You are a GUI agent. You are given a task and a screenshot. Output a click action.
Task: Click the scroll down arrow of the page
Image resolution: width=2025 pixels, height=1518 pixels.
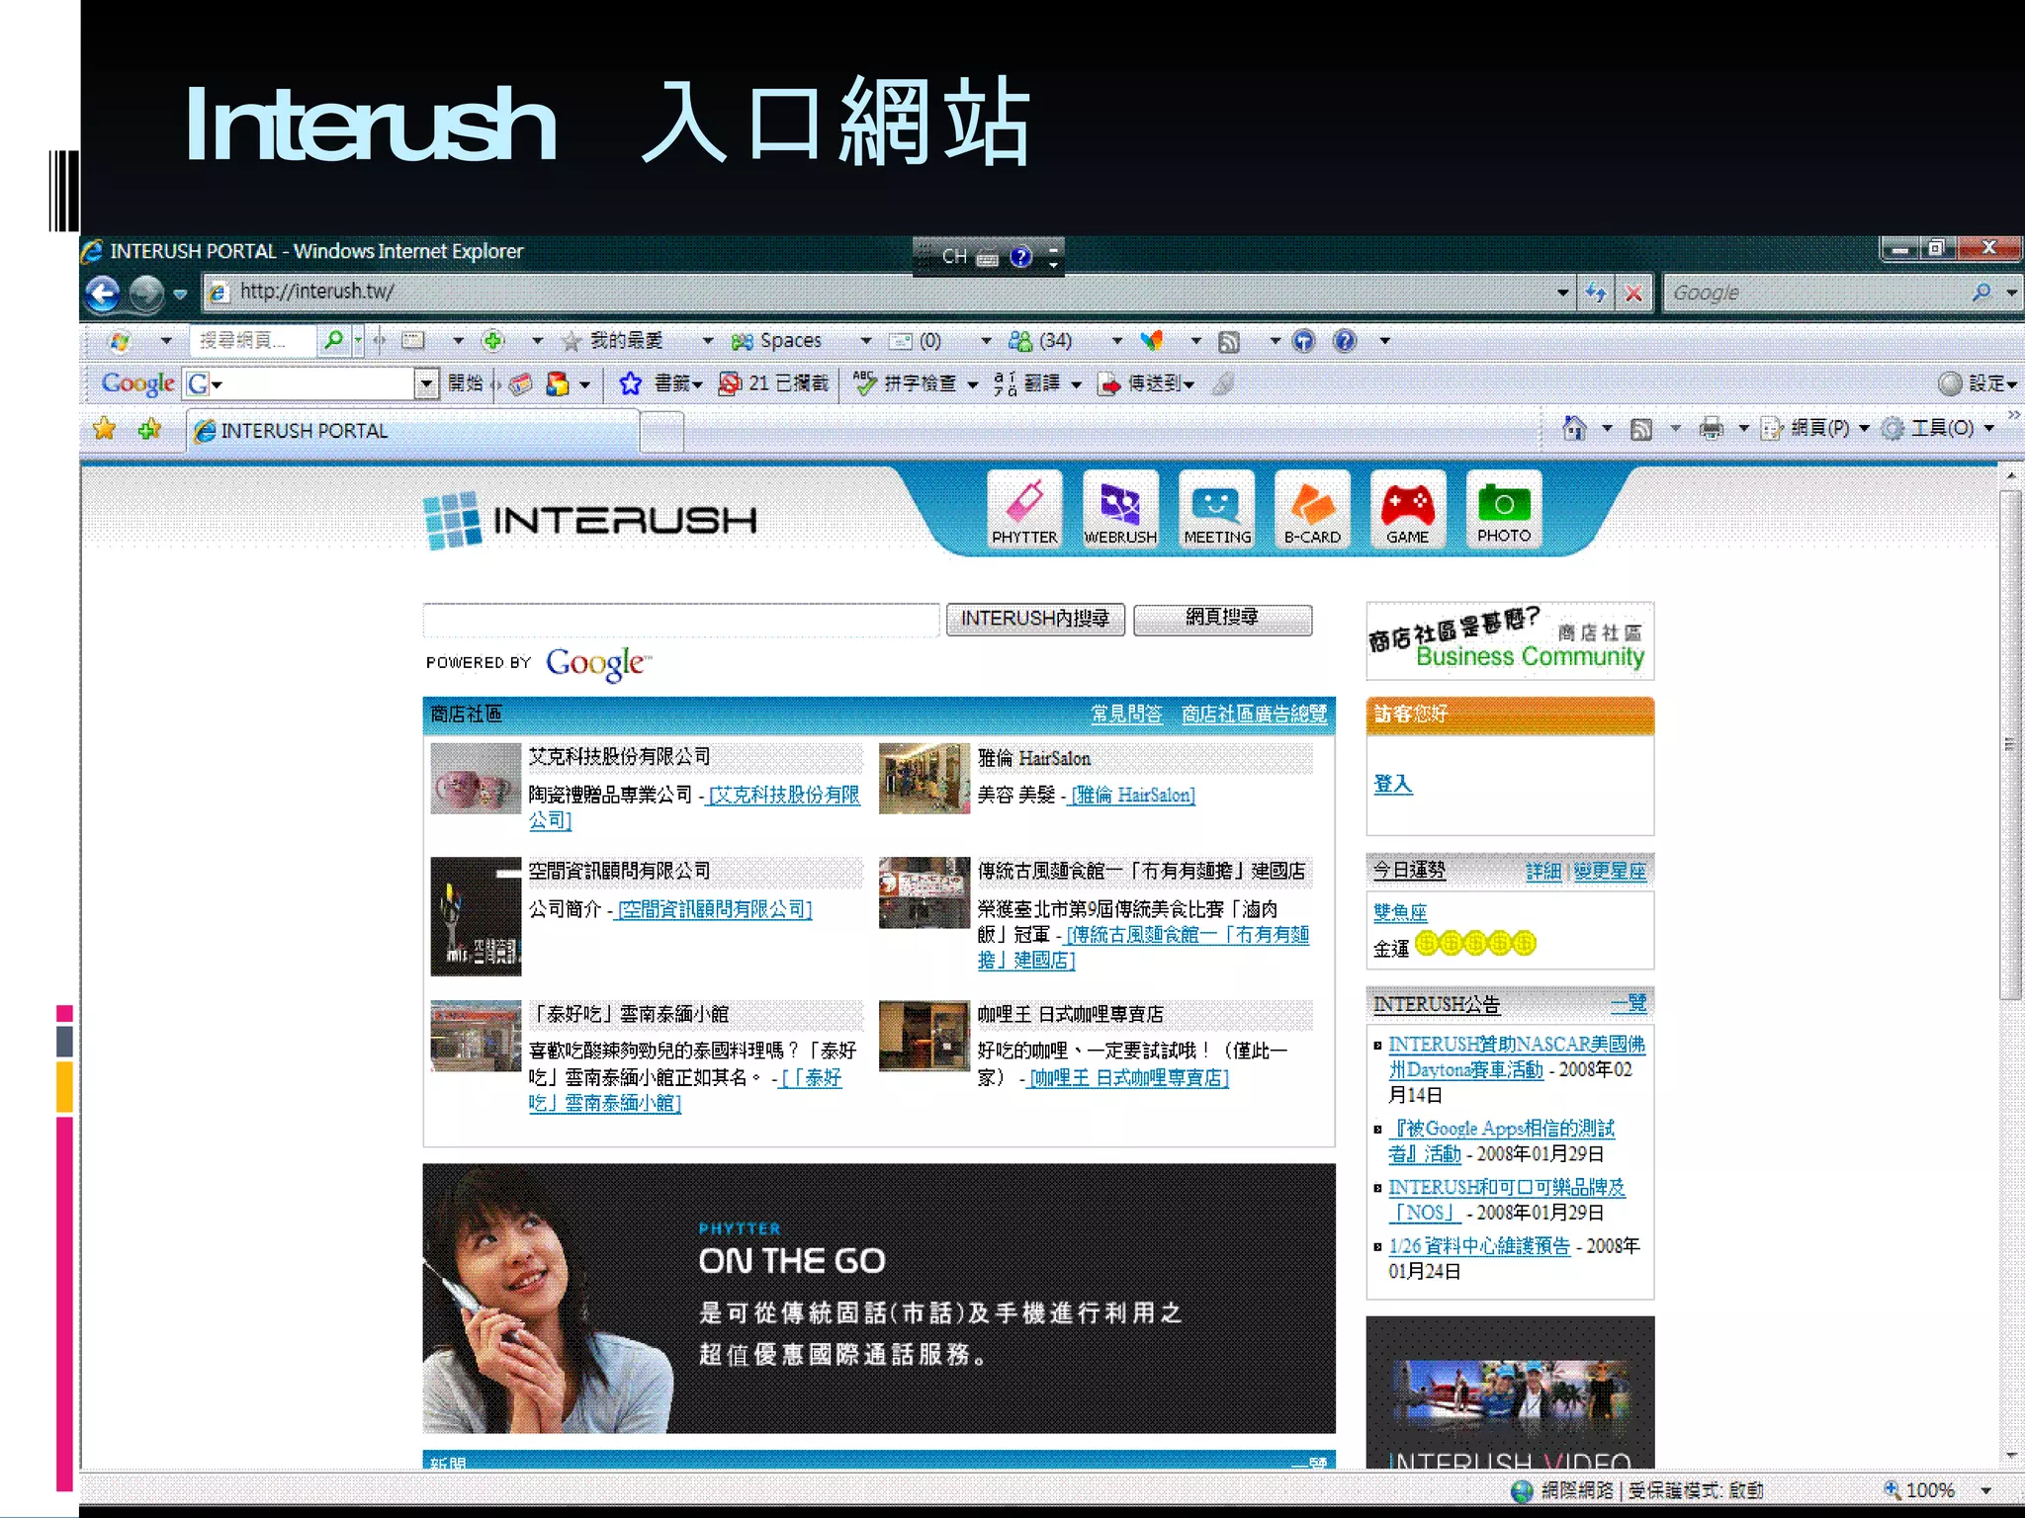pyautogui.click(x=2010, y=1456)
